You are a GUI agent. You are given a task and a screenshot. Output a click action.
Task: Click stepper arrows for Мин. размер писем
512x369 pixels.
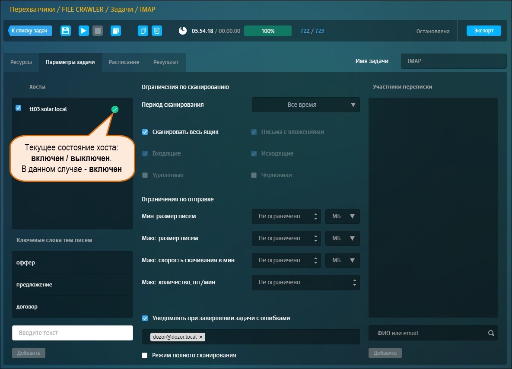tap(316, 216)
